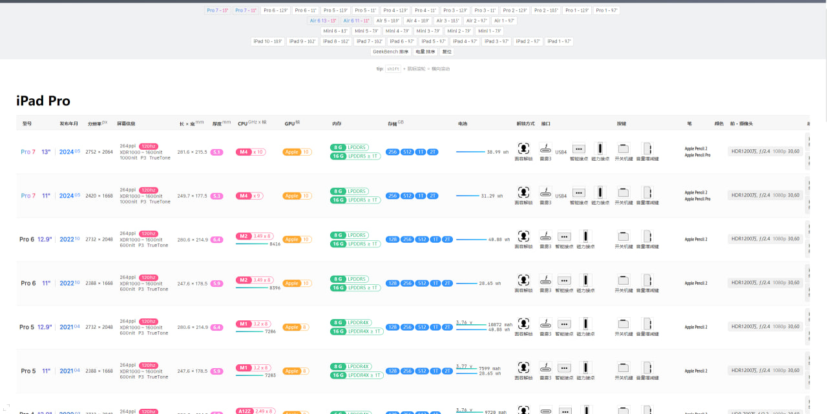Click Smart Connector icon in Pro 6 11" row
827x414 pixels.
click(x=564, y=280)
